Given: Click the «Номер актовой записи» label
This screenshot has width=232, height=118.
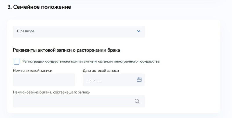Looking at the screenshot, I should pos(32,70).
